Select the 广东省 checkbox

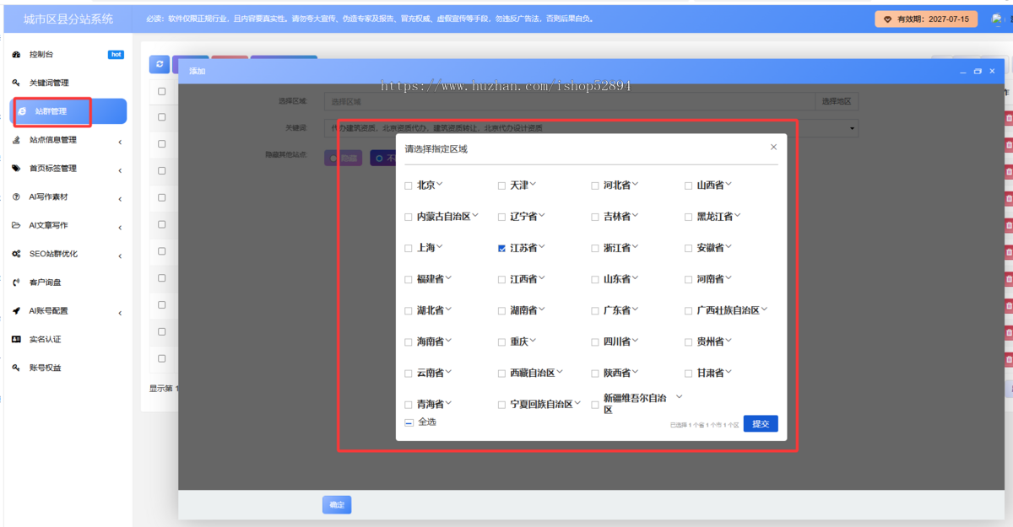(x=595, y=311)
